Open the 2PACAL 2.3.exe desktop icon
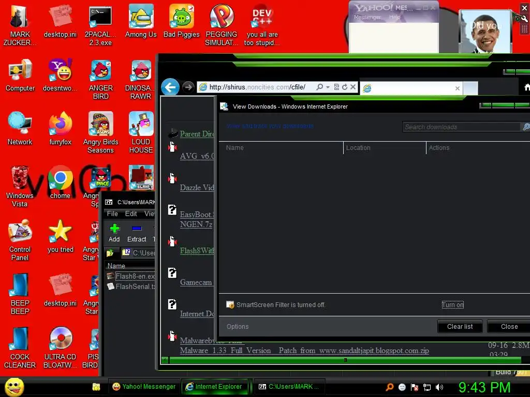This screenshot has height=397, width=530. tap(100, 25)
